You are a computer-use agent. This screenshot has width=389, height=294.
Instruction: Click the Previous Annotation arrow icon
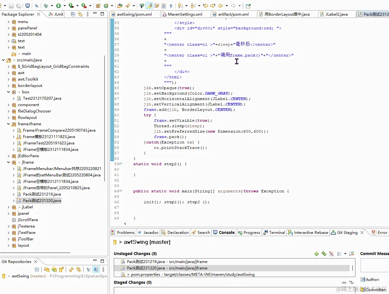pyautogui.click(x=193, y=6)
